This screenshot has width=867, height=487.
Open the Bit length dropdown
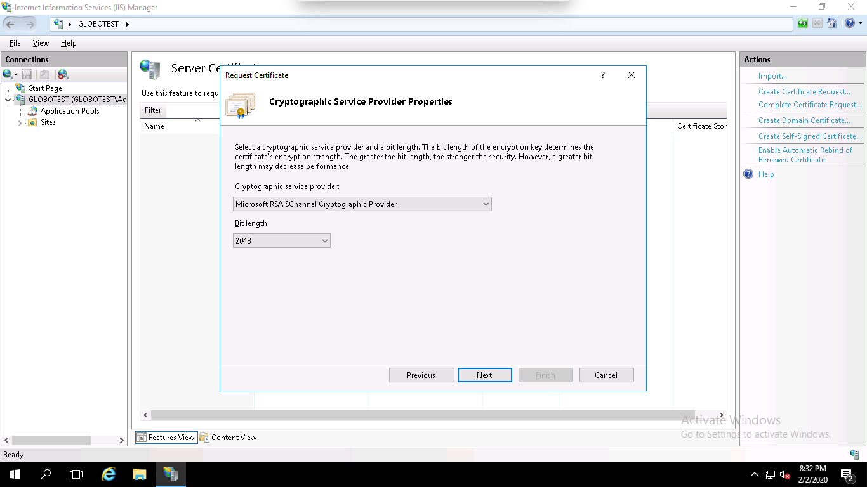(282, 241)
